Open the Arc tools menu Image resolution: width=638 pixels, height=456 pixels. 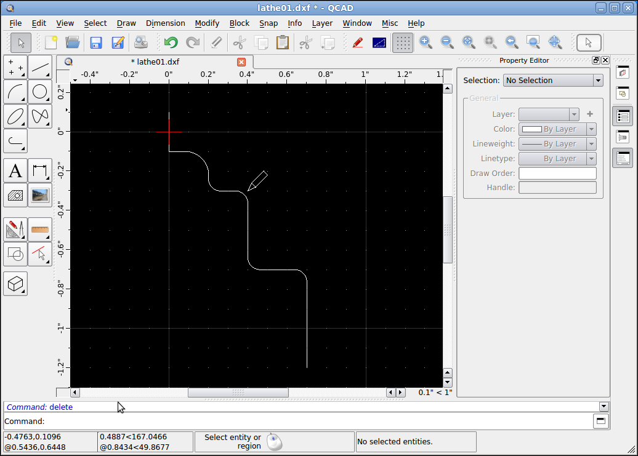point(15,92)
